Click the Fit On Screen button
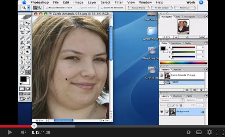The width and height of the screenshot is (225, 137). (x=162, y=8)
